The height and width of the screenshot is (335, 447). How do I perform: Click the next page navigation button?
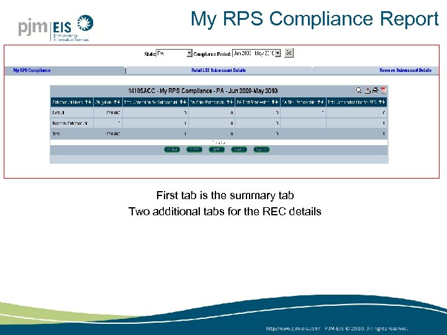[239, 150]
